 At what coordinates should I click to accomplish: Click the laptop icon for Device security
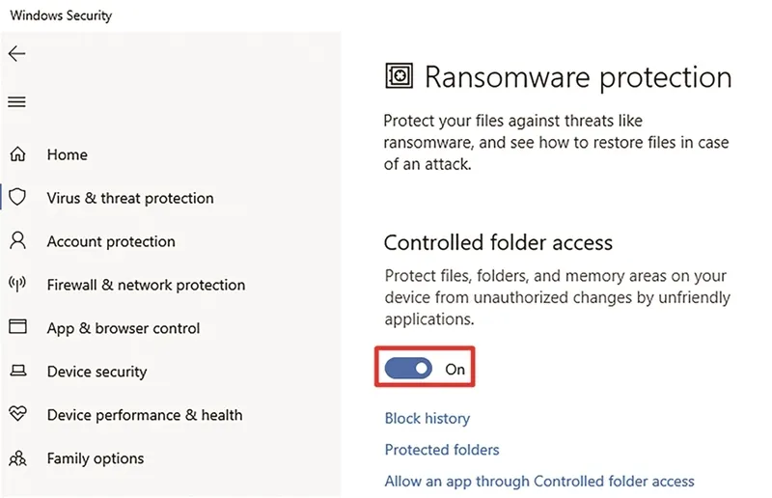coord(18,371)
